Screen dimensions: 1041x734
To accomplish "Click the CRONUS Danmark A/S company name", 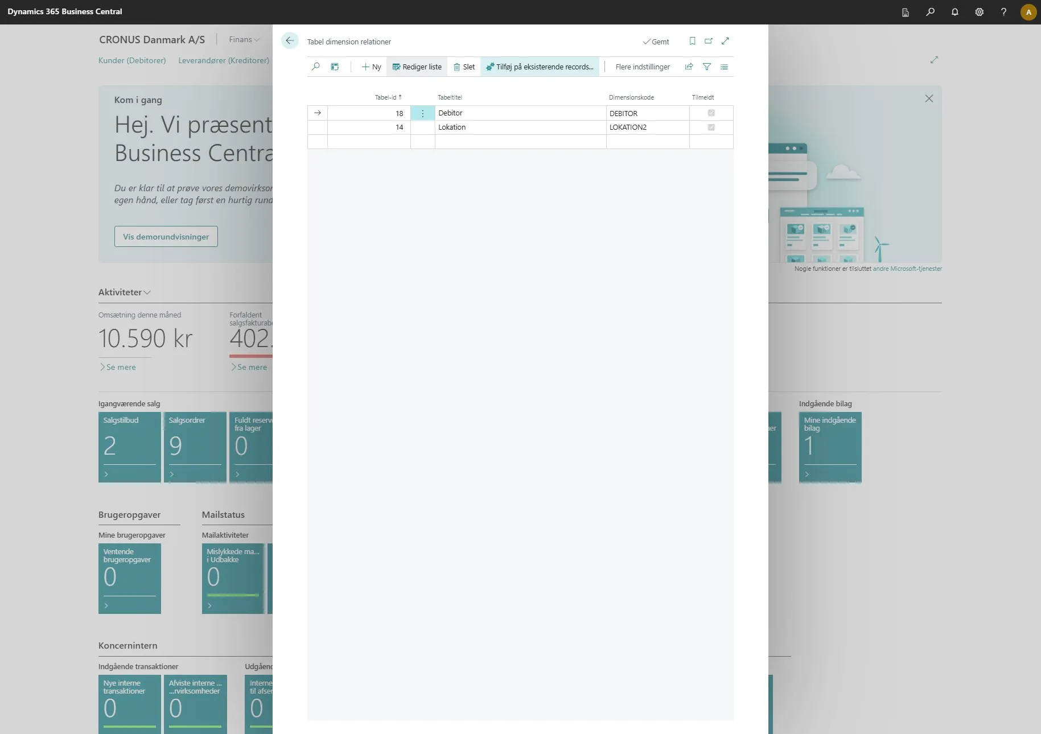I will 152,39.
